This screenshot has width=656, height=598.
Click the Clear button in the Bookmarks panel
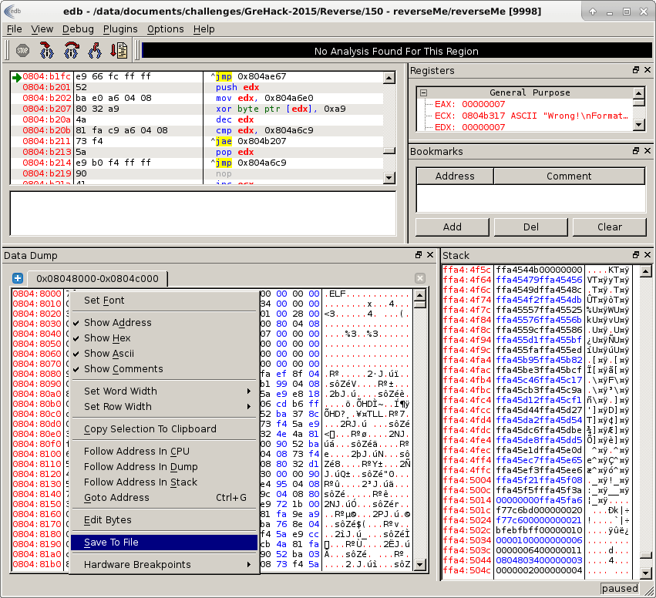point(608,227)
